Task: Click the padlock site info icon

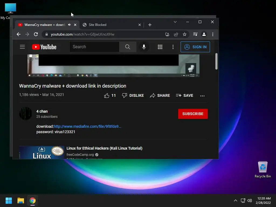Action: (x=46, y=34)
